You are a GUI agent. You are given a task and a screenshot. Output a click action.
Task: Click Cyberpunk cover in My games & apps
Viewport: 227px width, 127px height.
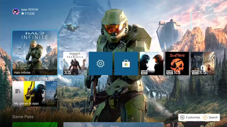(x=29, y=94)
